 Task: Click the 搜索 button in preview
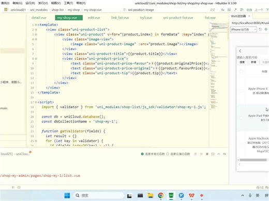pos(242,62)
